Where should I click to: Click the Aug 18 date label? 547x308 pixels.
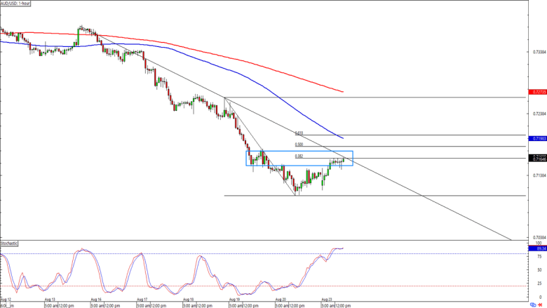[x=189, y=300]
